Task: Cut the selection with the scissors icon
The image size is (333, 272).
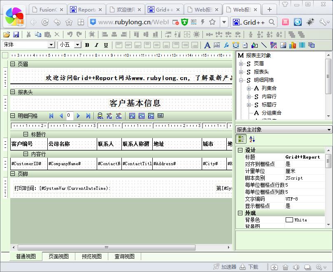Action: pyautogui.click(x=28, y=35)
